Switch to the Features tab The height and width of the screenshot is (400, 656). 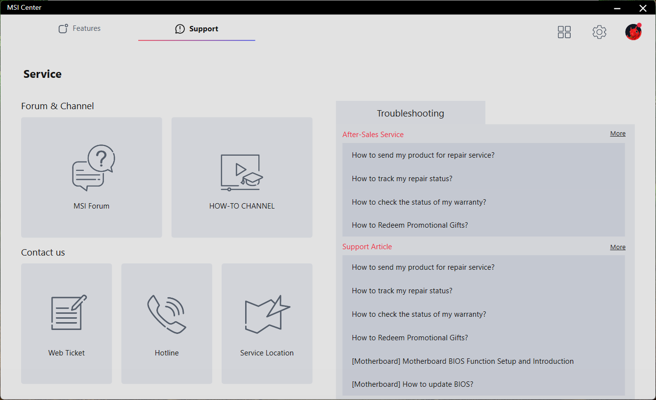click(x=79, y=28)
